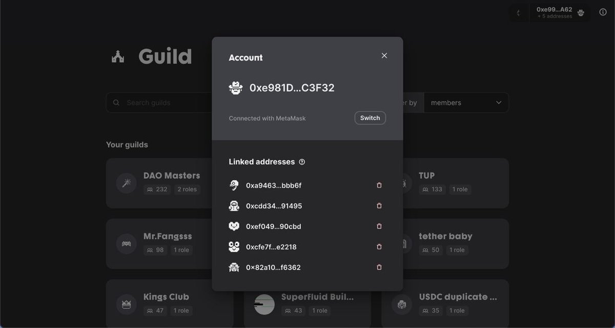
Task: Click the Kings Club crown icon
Action: click(126, 304)
